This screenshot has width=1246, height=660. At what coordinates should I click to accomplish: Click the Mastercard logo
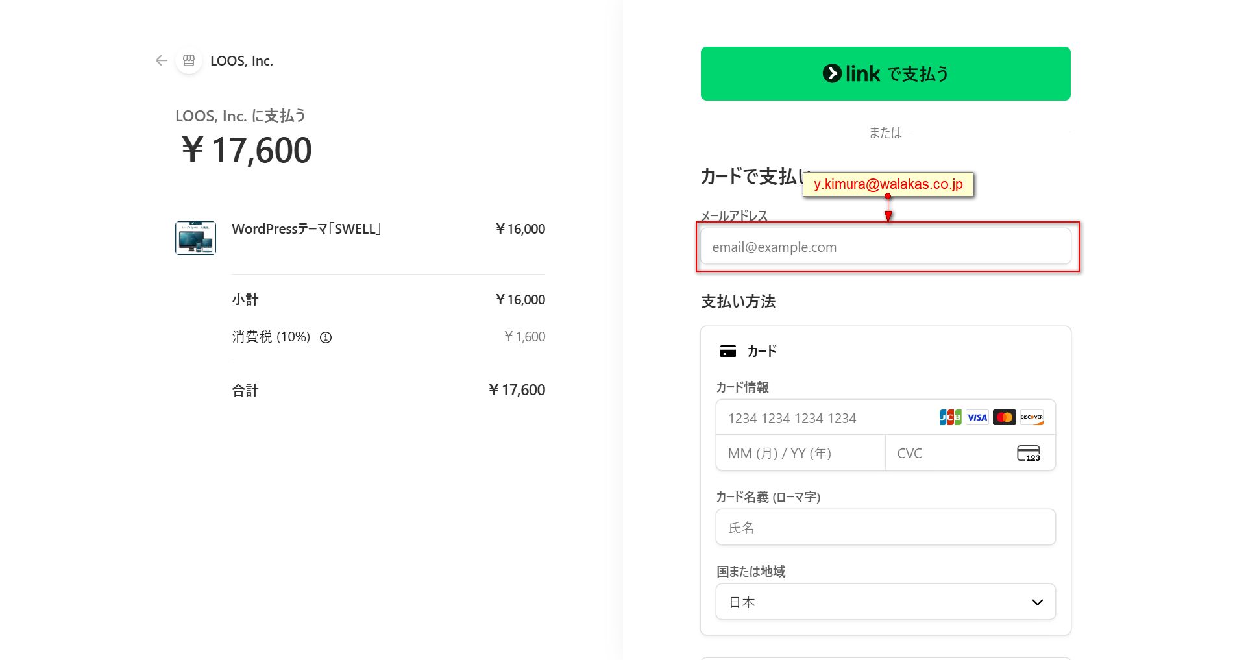pos(1004,417)
